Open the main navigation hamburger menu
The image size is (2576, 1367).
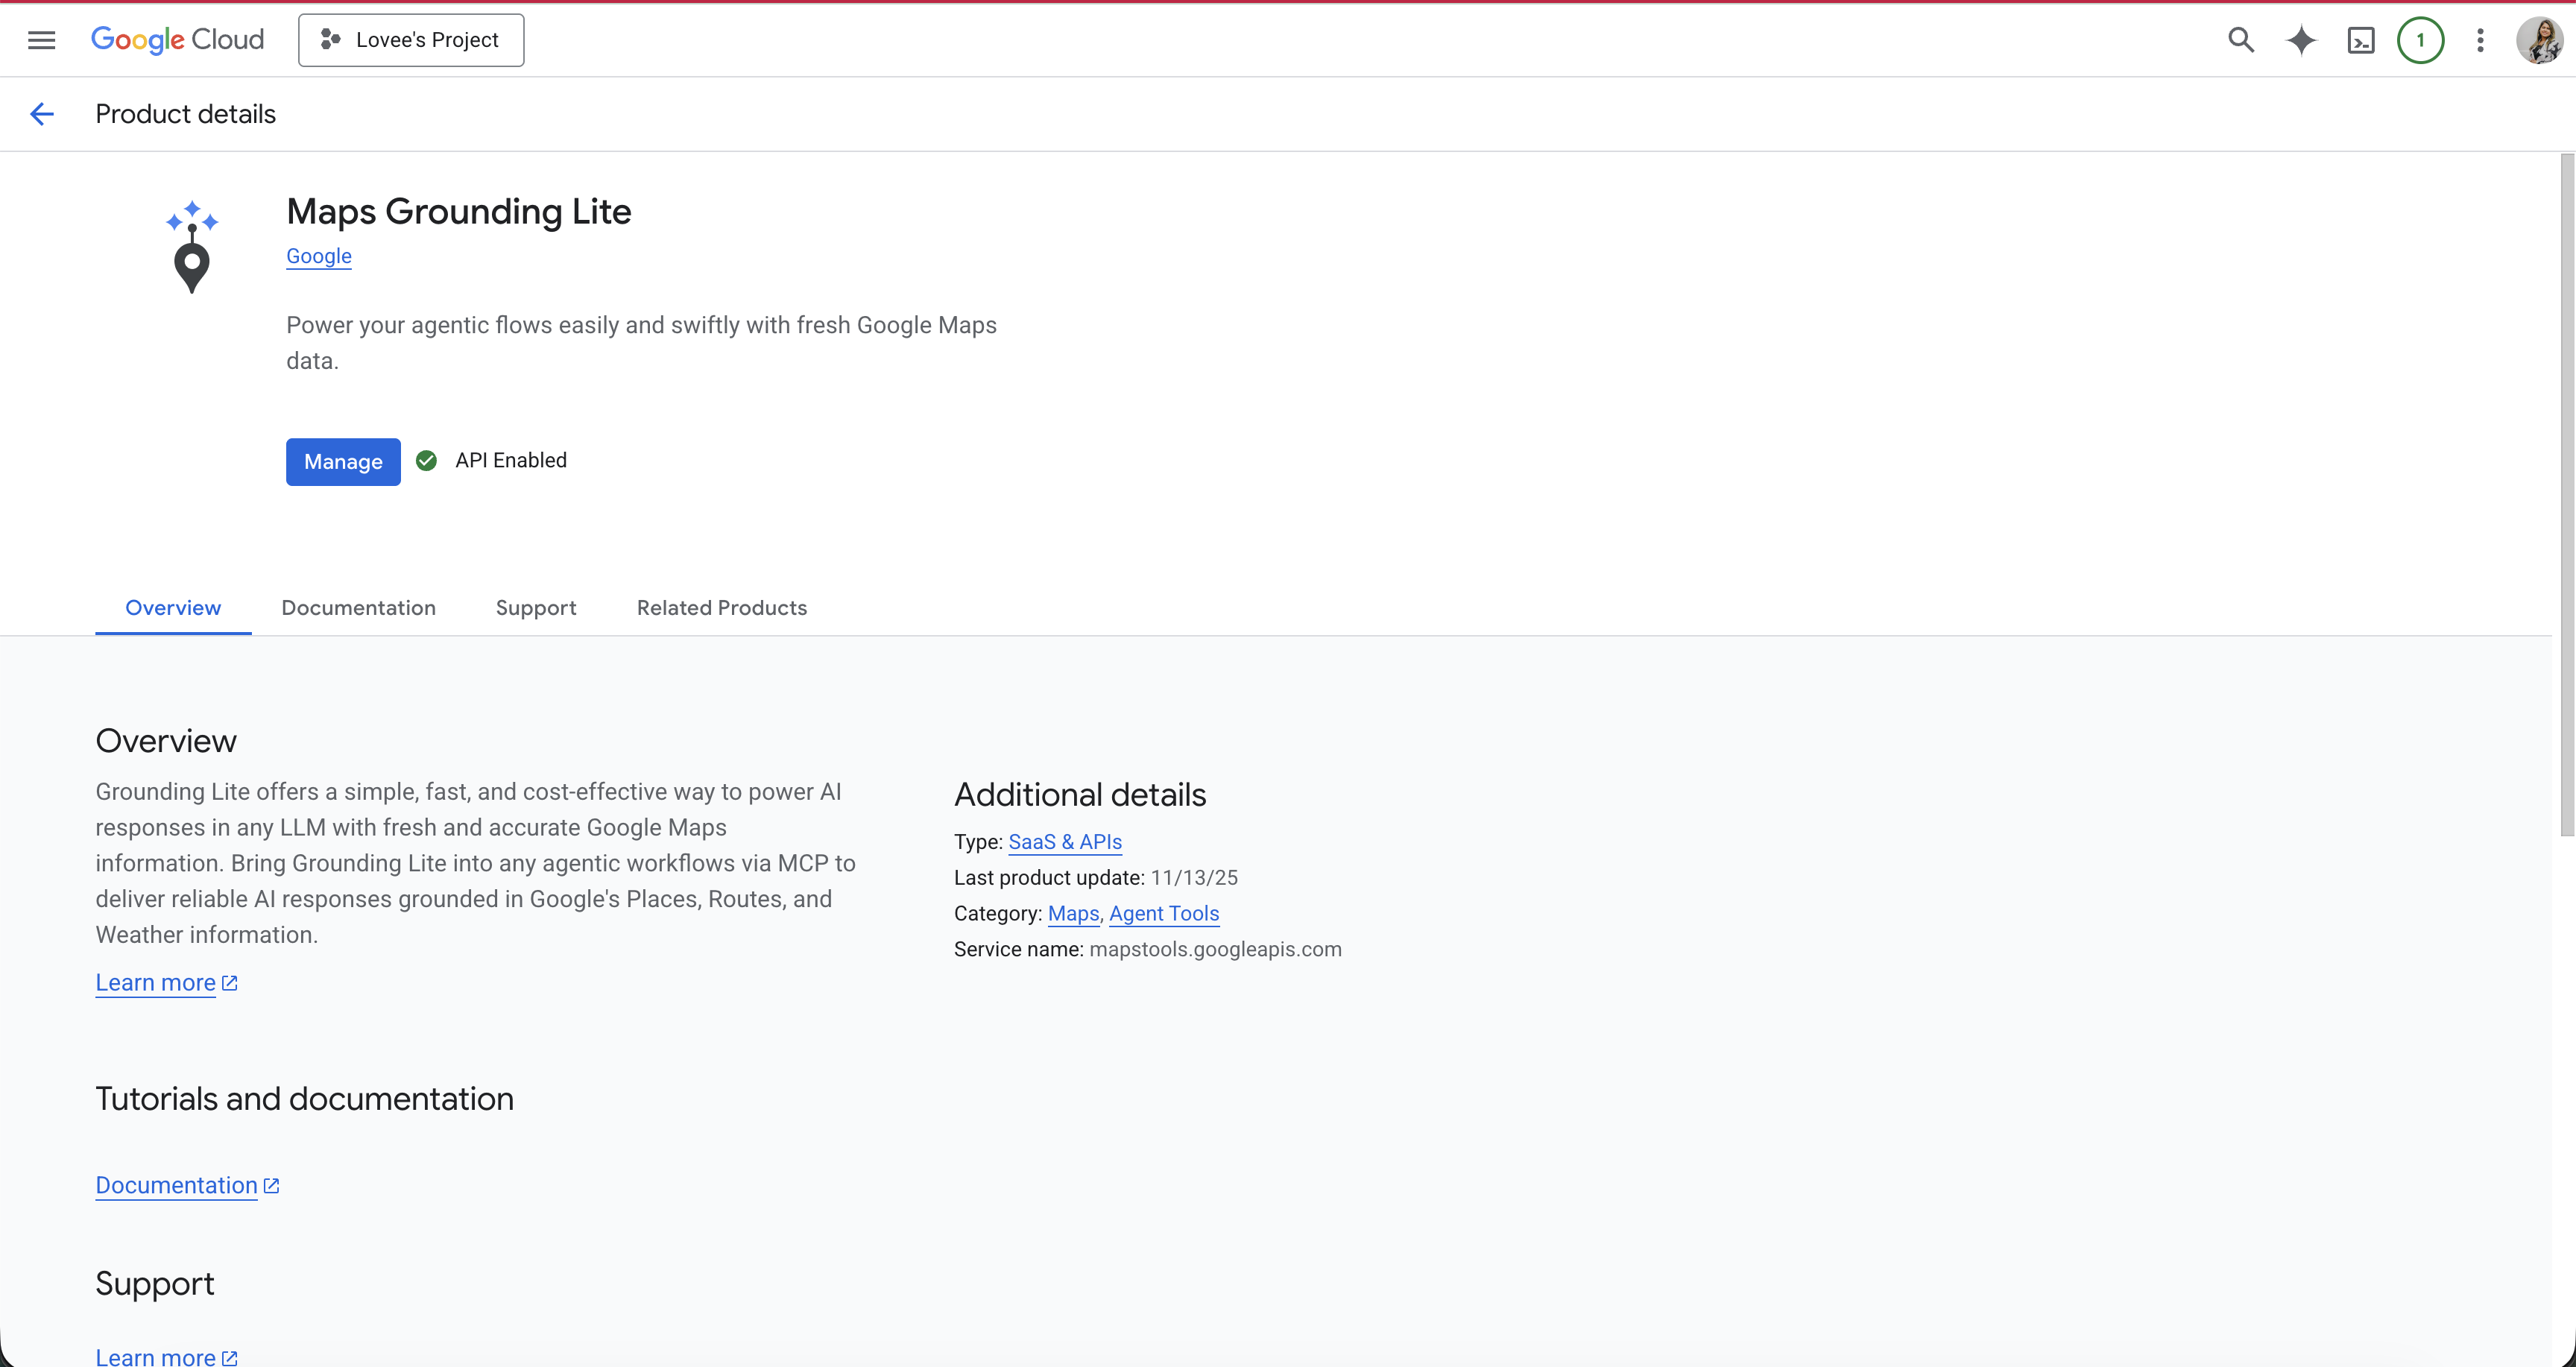[x=41, y=40]
